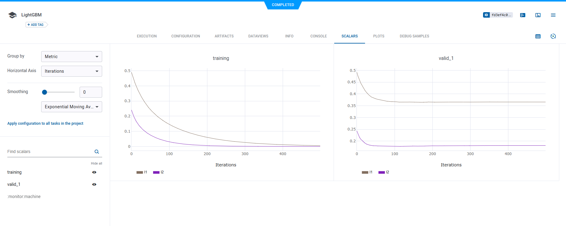
Task: Click the auto-refresh icon beside the tabs
Action: tap(553, 36)
